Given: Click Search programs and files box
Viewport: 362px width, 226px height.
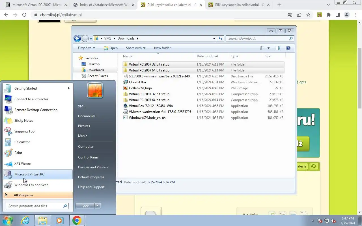Looking at the screenshot, I should (x=37, y=206).
